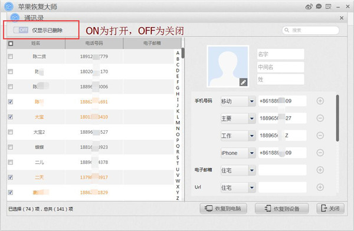Click the empty Url value field
Viewport: 354px width, 231px height.
coord(283,187)
